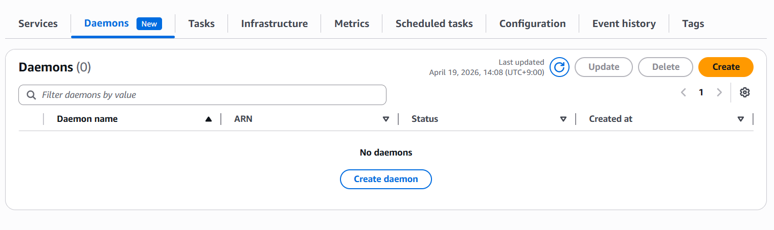The width and height of the screenshot is (774, 230).
Task: Sort by Daemon name ascending arrow
Action: click(208, 119)
